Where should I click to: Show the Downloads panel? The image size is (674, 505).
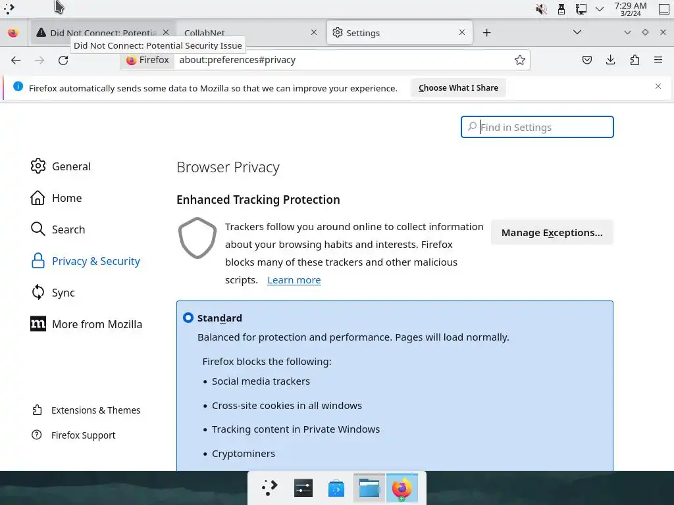(610, 60)
